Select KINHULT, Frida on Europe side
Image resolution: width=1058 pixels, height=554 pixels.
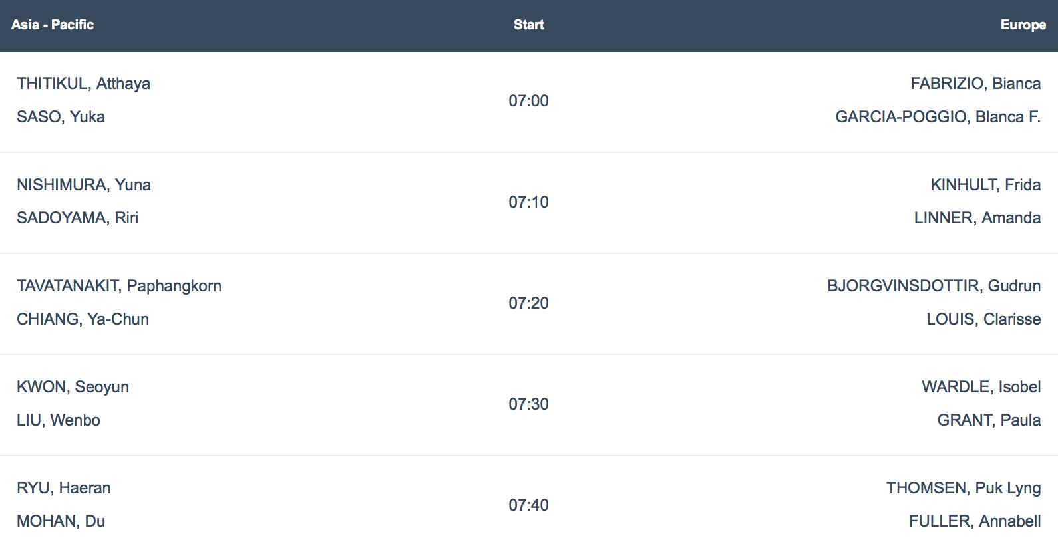[985, 185]
